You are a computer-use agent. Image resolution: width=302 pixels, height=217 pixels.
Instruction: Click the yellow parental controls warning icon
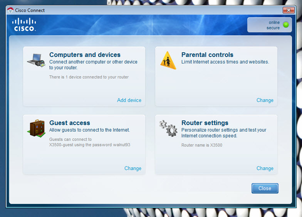point(168,60)
